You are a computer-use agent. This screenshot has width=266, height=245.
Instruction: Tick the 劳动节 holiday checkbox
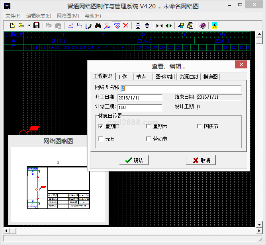pyautogui.click(x=149, y=139)
